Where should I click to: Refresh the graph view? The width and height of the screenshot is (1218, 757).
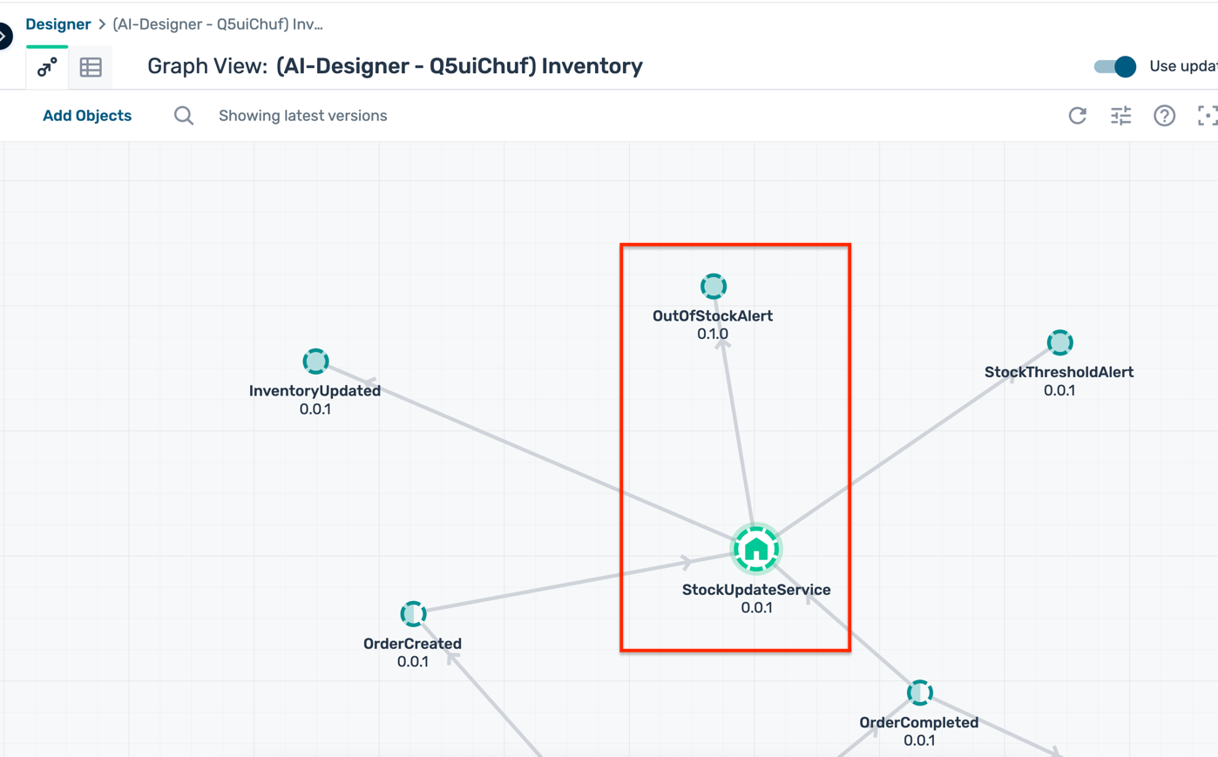click(x=1078, y=116)
